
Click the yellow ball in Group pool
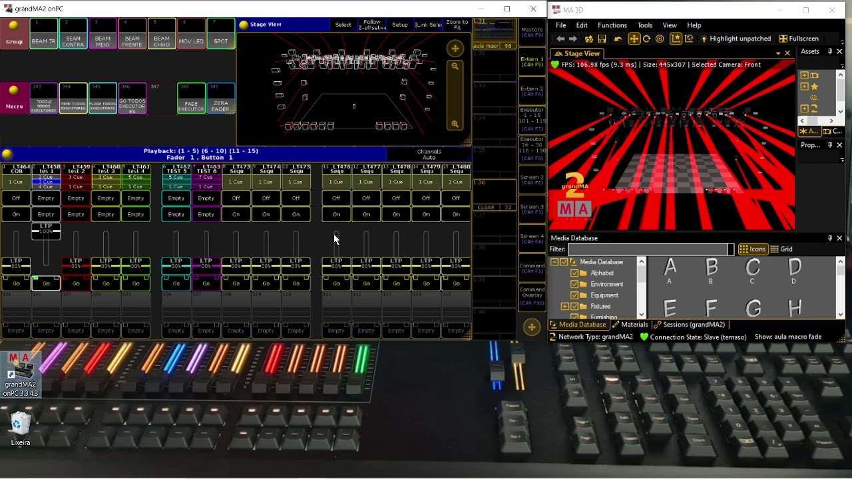pyautogui.click(x=13, y=25)
